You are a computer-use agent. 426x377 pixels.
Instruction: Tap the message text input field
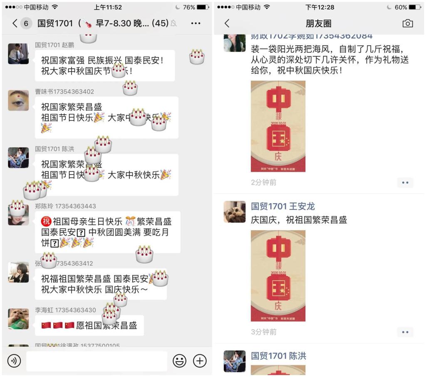(x=97, y=361)
